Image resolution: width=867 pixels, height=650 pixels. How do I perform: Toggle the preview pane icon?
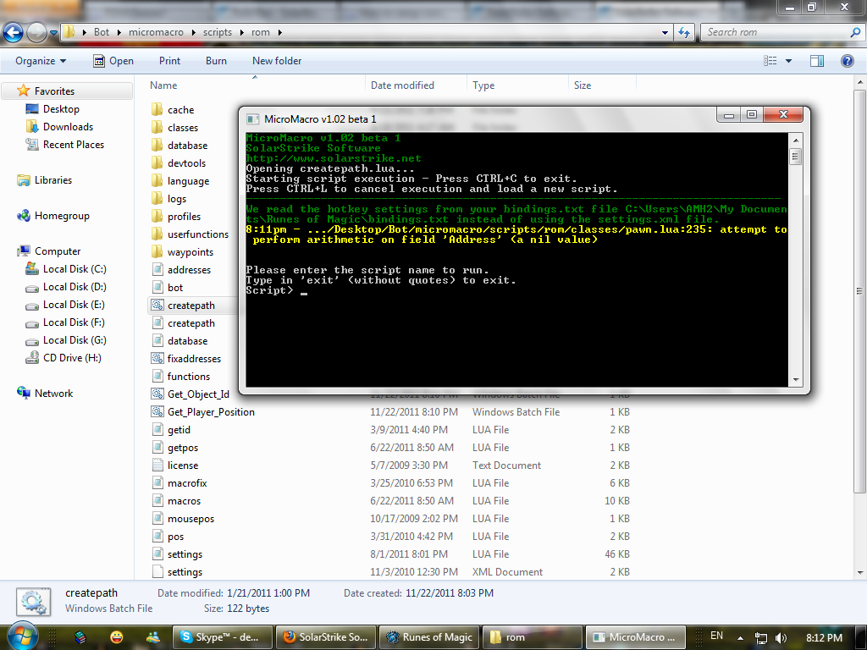[x=817, y=61]
